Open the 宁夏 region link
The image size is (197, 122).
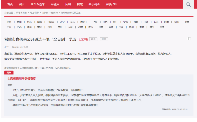click(x=121, y=27)
